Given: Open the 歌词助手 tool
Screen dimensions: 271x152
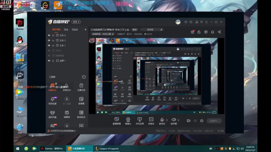Looking at the screenshot, I should click(81, 114).
